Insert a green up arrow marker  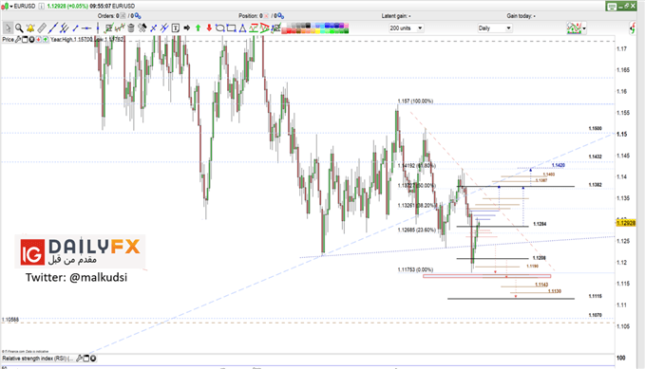click(x=198, y=28)
